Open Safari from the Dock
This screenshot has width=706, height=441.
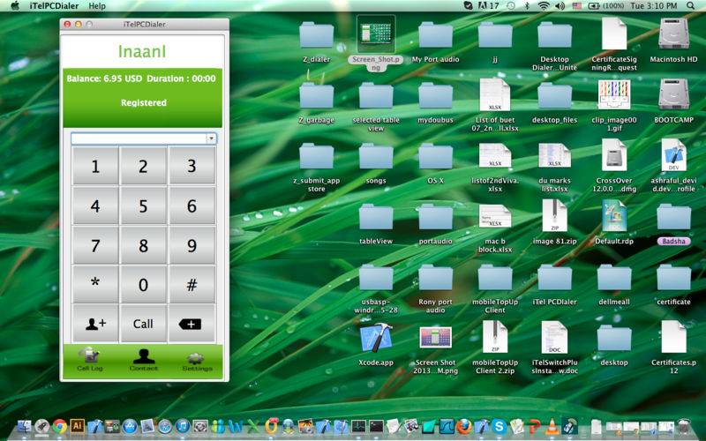tap(165, 427)
